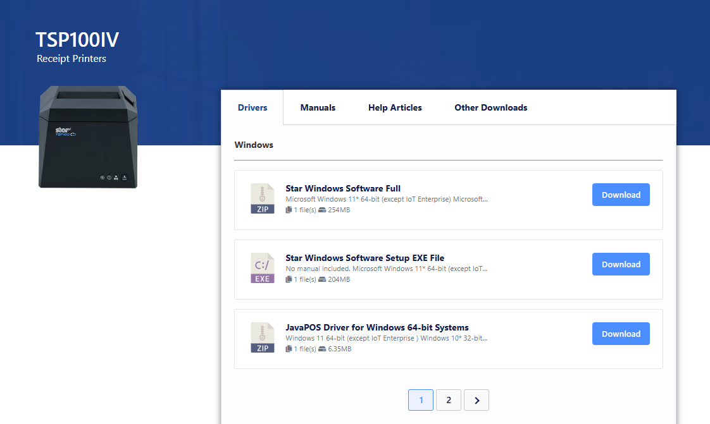The height and width of the screenshot is (424, 710).
Task: Switch to Other Downloads tab
Action: (x=491, y=107)
